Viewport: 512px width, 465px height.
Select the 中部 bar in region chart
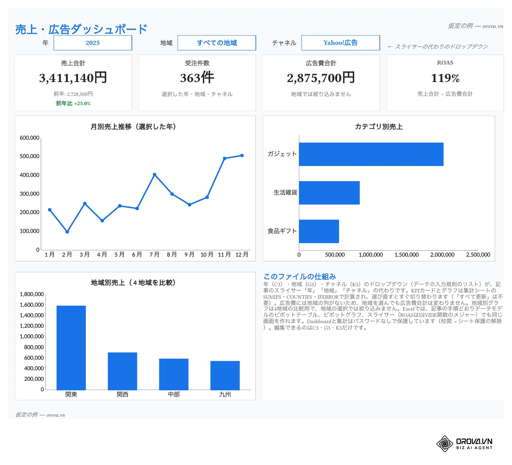pos(174,374)
